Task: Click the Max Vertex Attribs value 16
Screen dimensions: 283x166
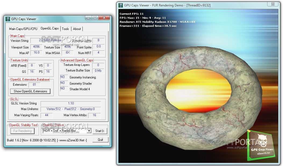Action: (x=94, y=115)
